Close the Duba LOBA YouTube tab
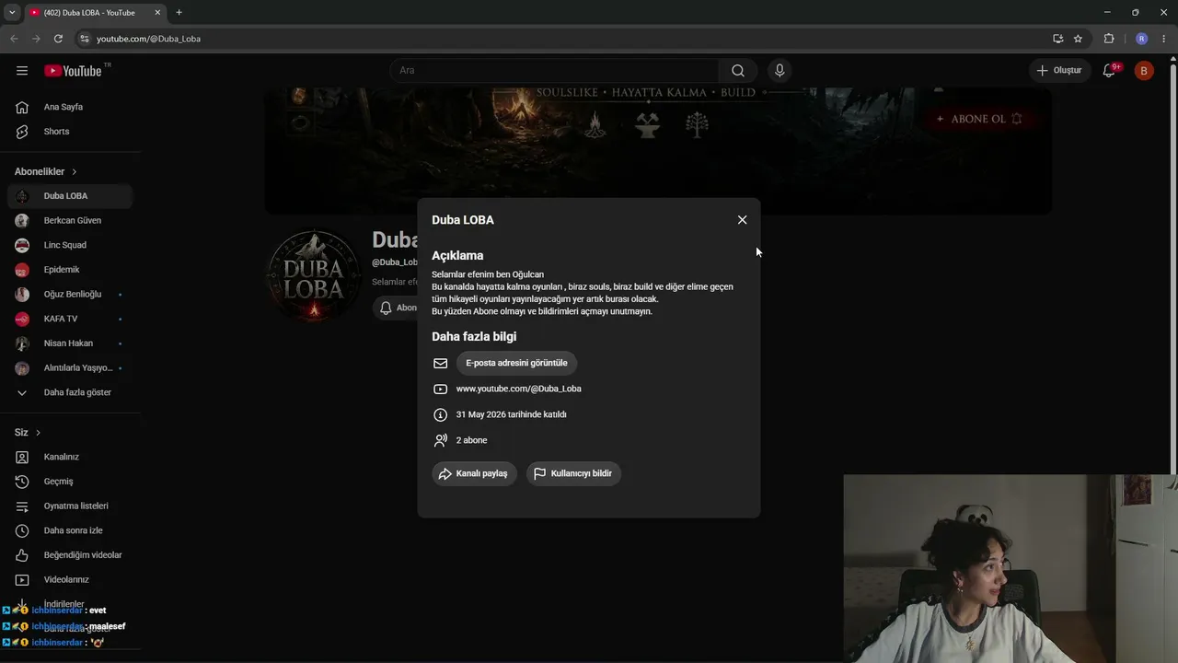 pyautogui.click(x=157, y=13)
